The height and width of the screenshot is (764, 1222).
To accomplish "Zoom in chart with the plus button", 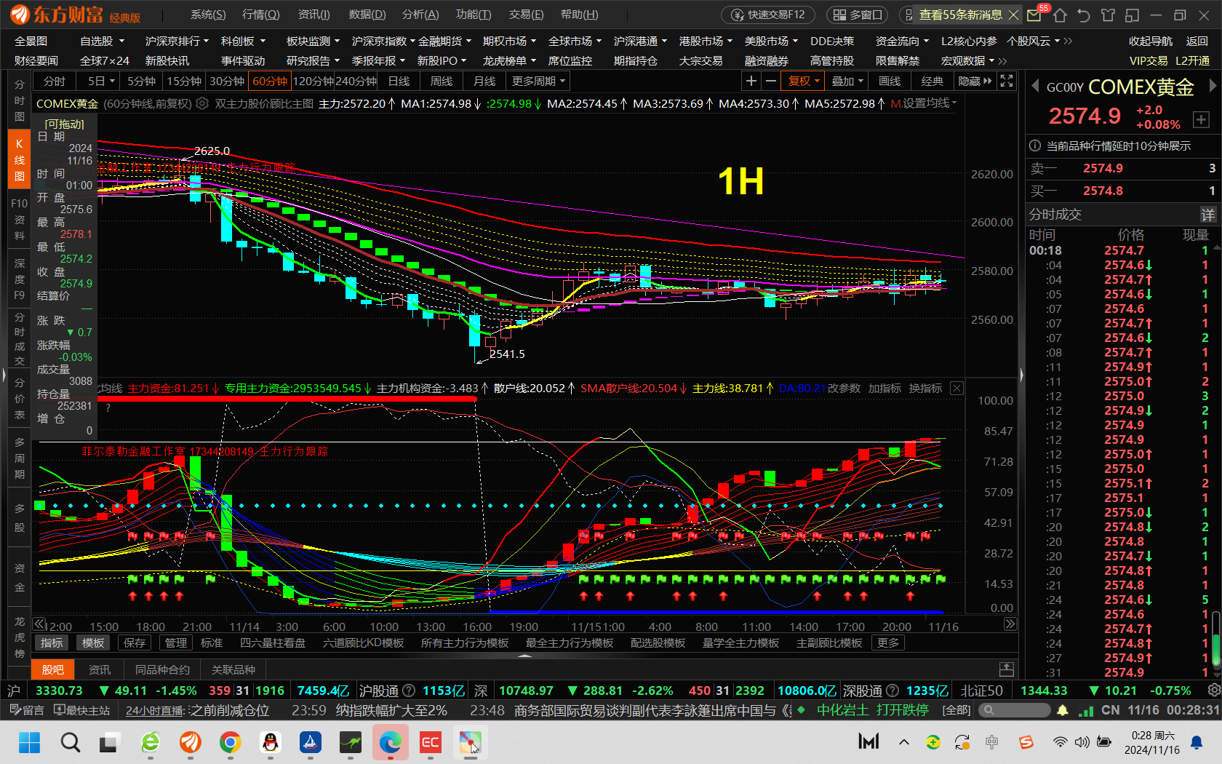I will tap(751, 81).
